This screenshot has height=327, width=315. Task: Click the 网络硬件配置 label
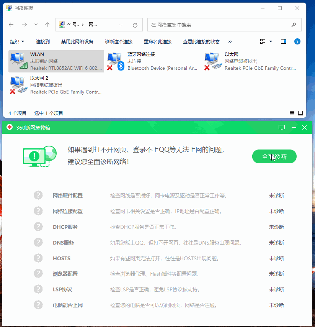(68, 196)
